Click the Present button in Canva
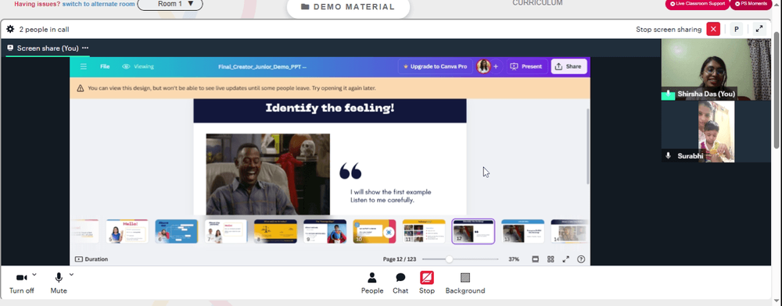The height and width of the screenshot is (306, 782). [527, 66]
